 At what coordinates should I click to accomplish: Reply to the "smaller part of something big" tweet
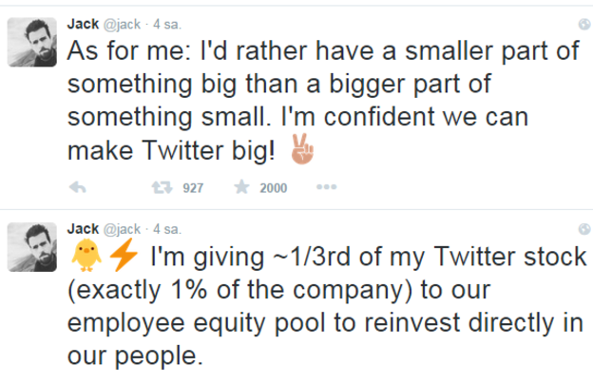[79, 187]
